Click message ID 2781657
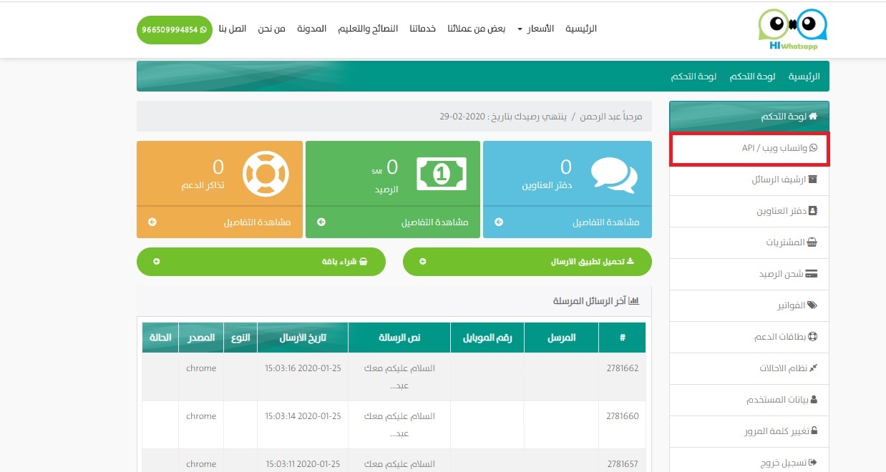The height and width of the screenshot is (472, 886). pyautogui.click(x=622, y=464)
